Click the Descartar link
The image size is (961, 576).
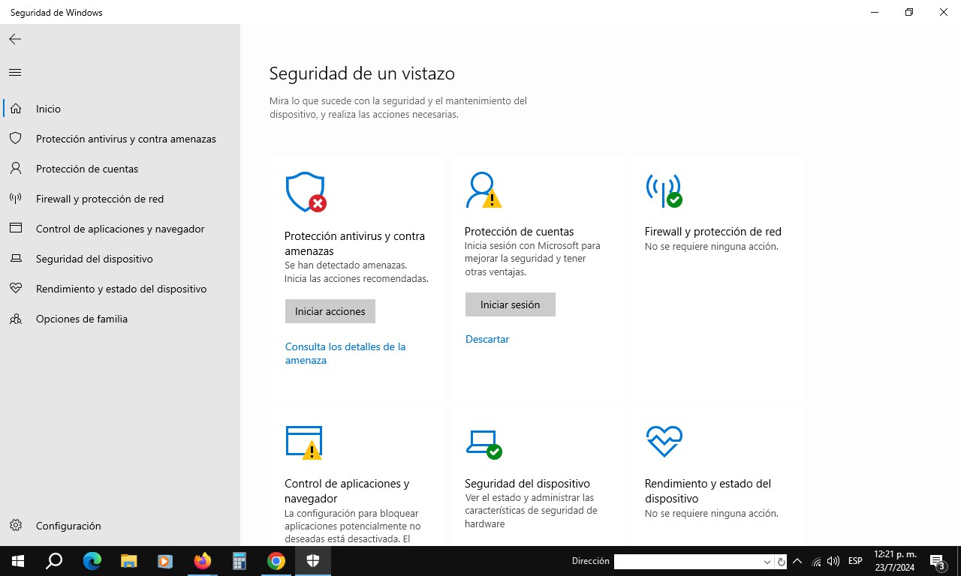click(x=487, y=339)
